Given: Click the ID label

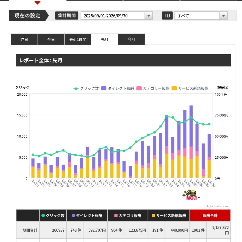Looking at the screenshot, I should click(x=167, y=15).
